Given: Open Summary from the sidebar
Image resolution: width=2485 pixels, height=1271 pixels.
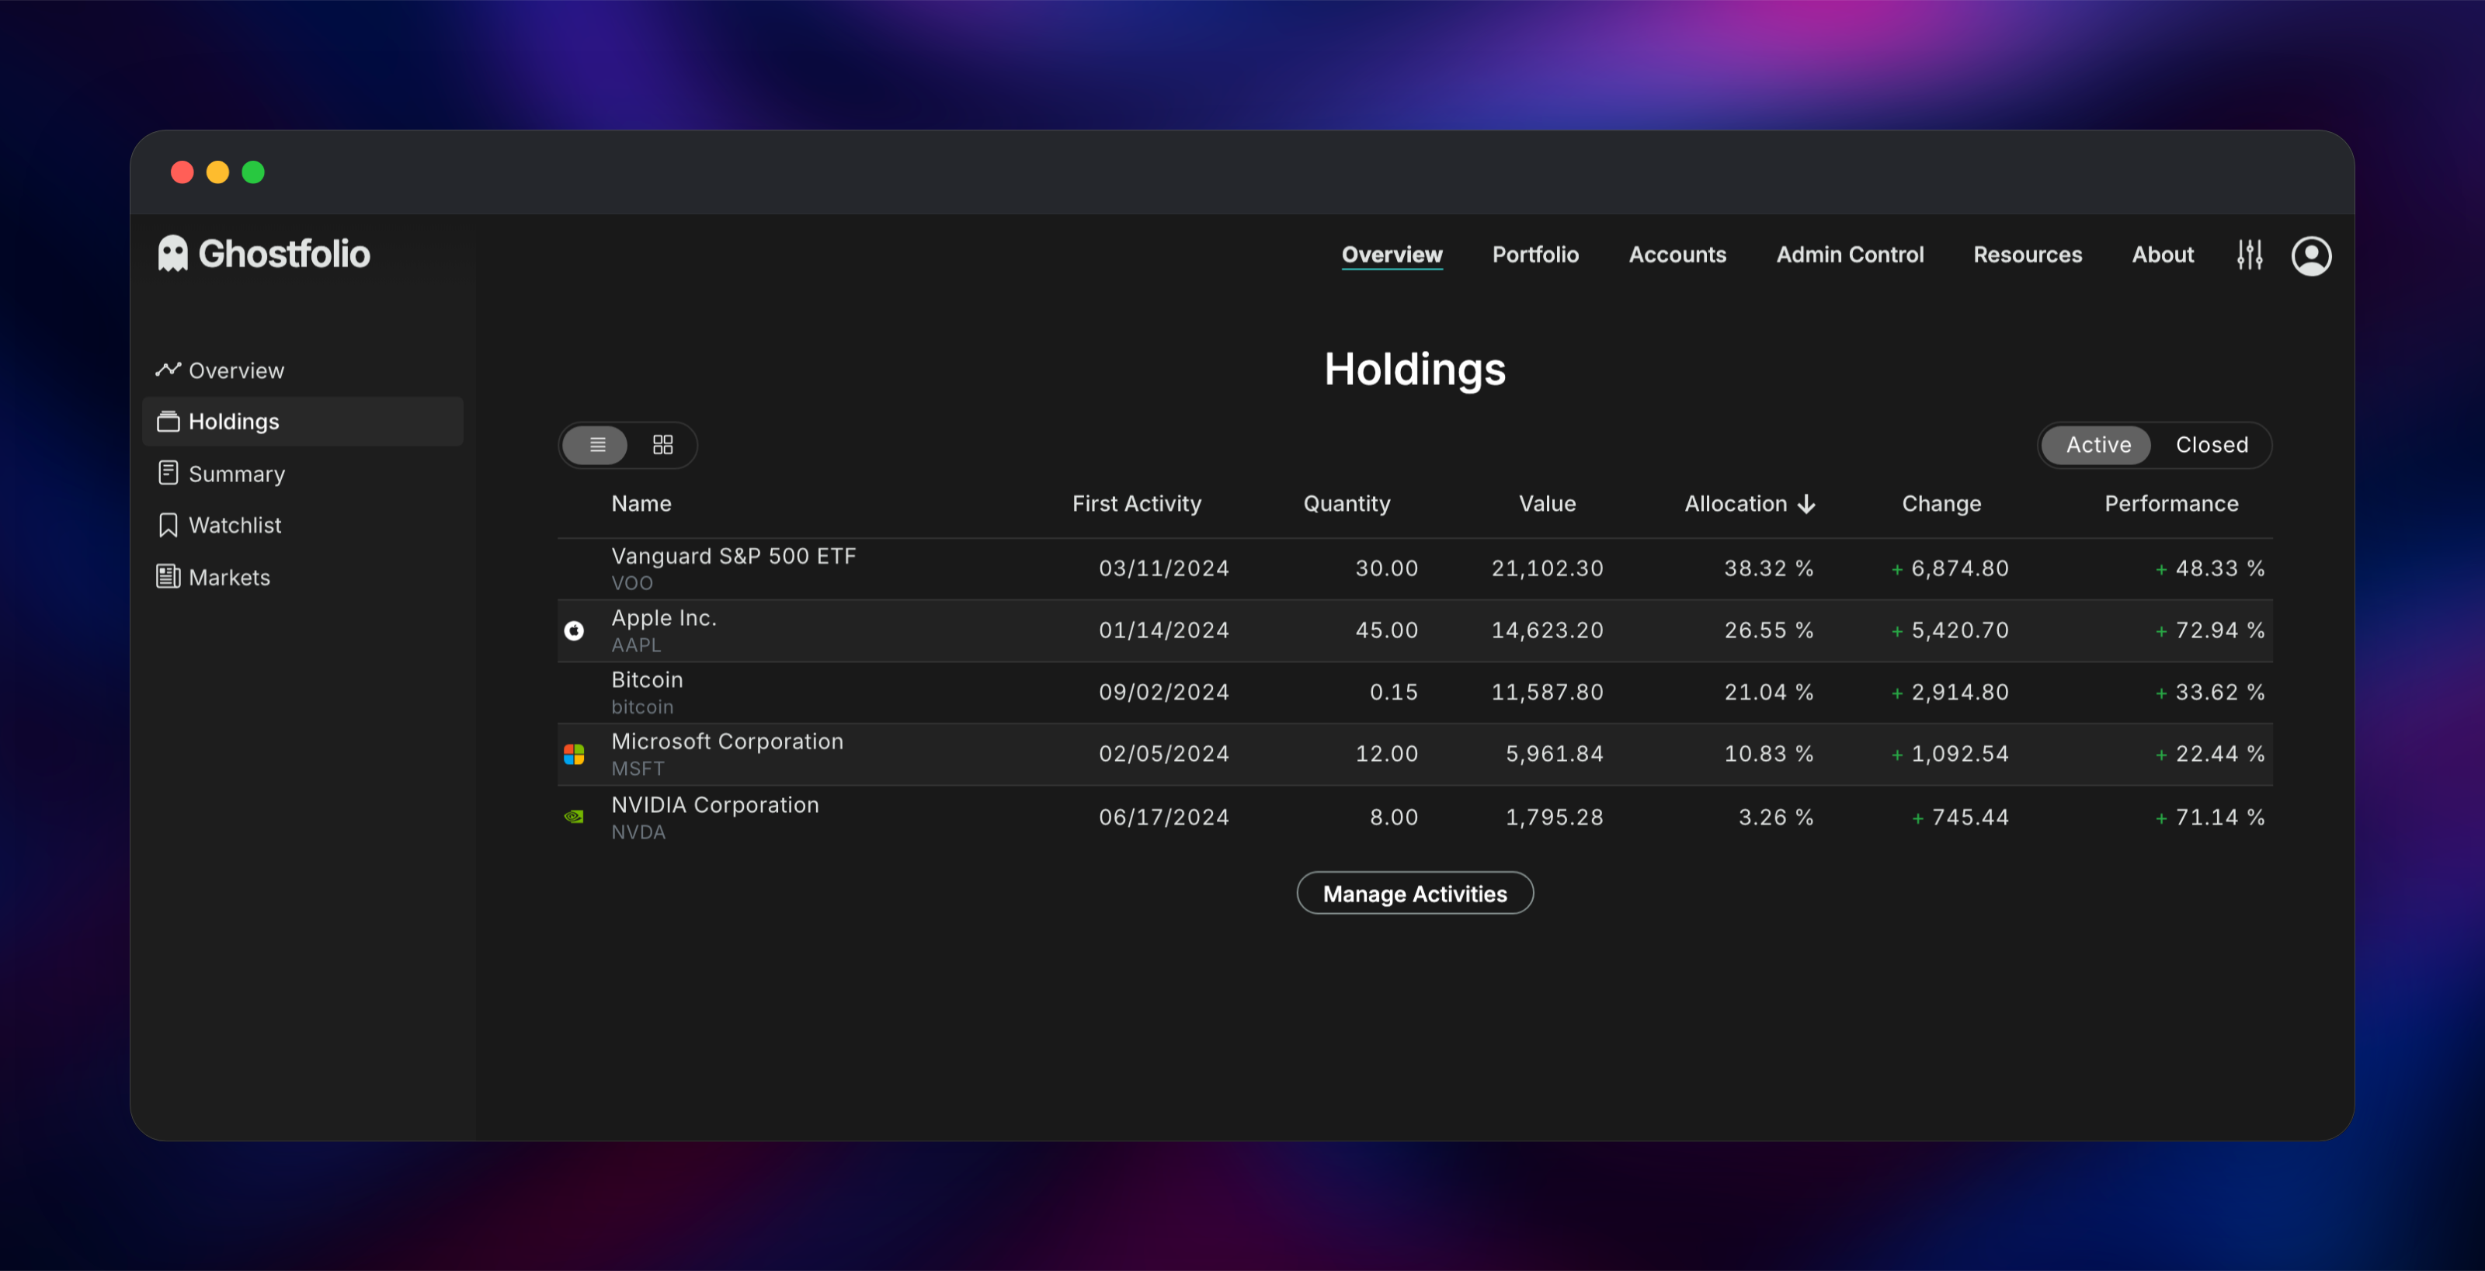Looking at the screenshot, I should pos(303,474).
